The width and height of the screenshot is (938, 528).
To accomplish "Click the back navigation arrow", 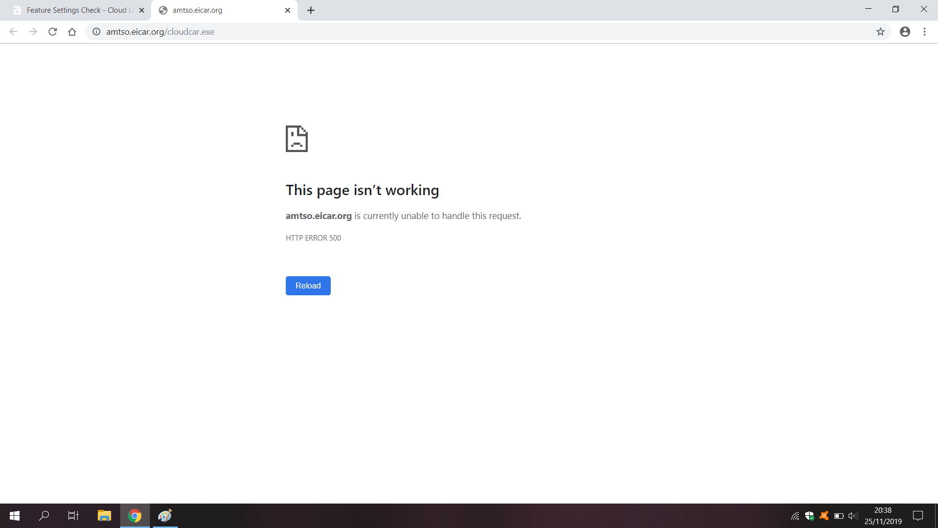I will (13, 32).
